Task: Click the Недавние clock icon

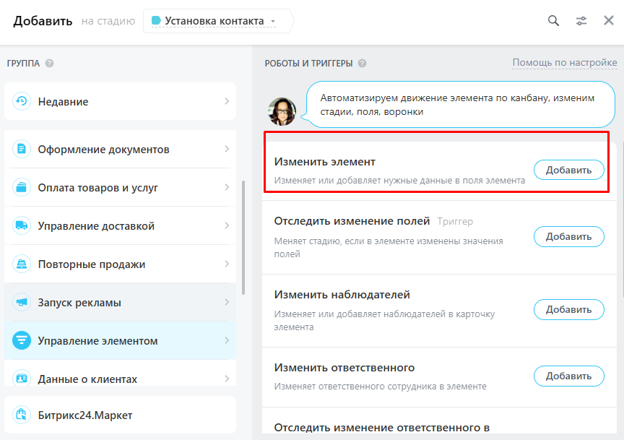Action: pos(22,102)
